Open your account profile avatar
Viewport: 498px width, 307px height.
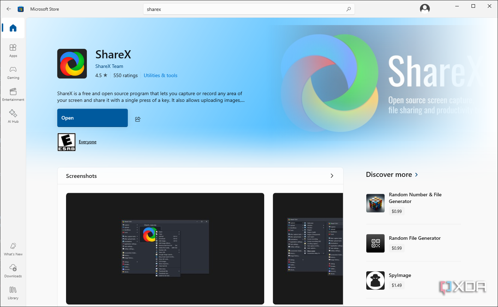click(425, 8)
